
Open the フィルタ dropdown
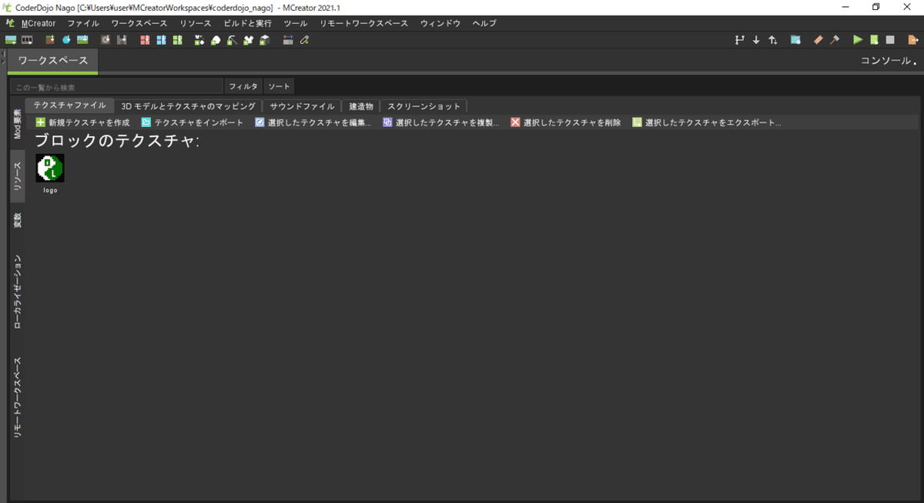(243, 85)
